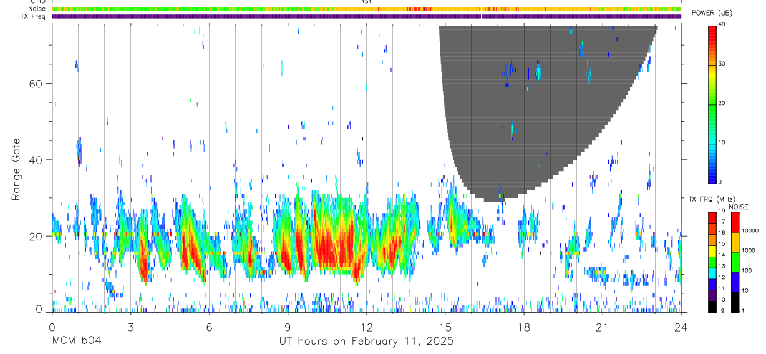Pick the cyan block in TX FRQ legend
Viewport: 766px width, 354px height.
712,273
